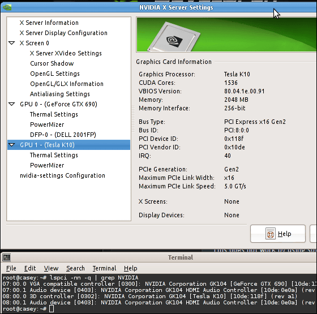Screen dimensions: 317x314
Task: Click VBIOS Version value 80.04.1e.00.91
Action: point(244,91)
